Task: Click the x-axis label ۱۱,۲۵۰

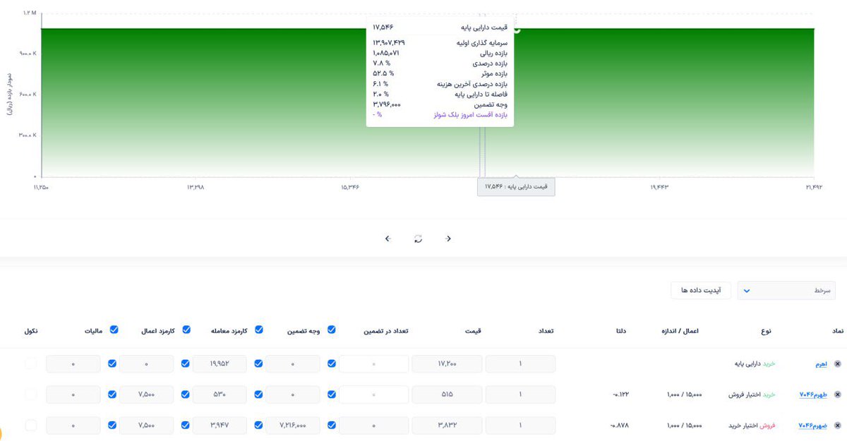Action: point(42,187)
